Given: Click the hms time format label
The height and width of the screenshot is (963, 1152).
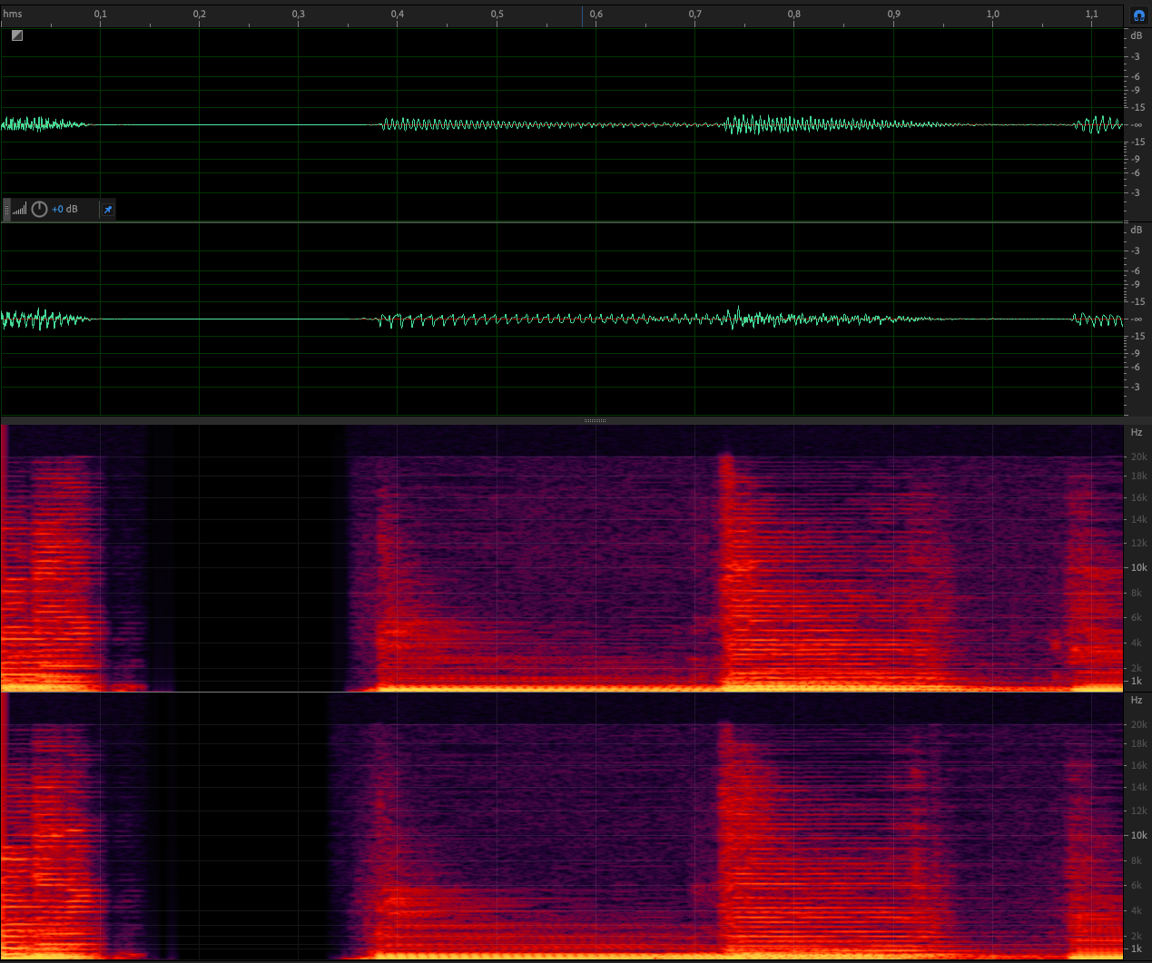Looking at the screenshot, I should [13, 14].
